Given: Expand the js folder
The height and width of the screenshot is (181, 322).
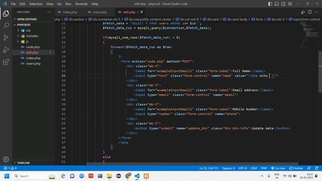Looking at the screenshot, I should [x=34, y=41].
